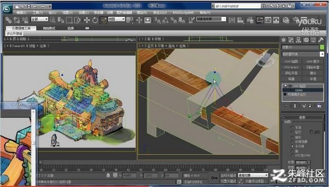This screenshot has width=329, height=187.
Task: Click the UVW 贴图 modifier button
Action: 291,61
